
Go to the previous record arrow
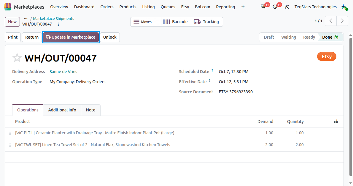pos(331,21)
